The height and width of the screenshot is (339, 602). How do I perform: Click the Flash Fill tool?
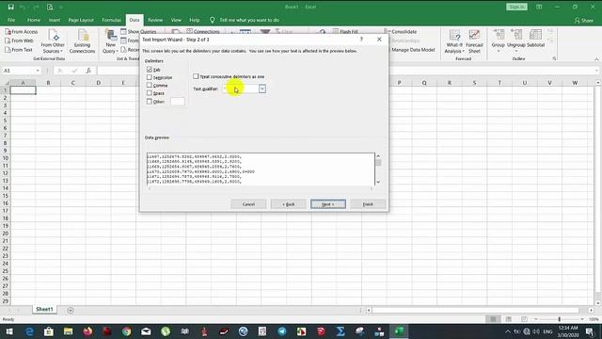(x=345, y=31)
